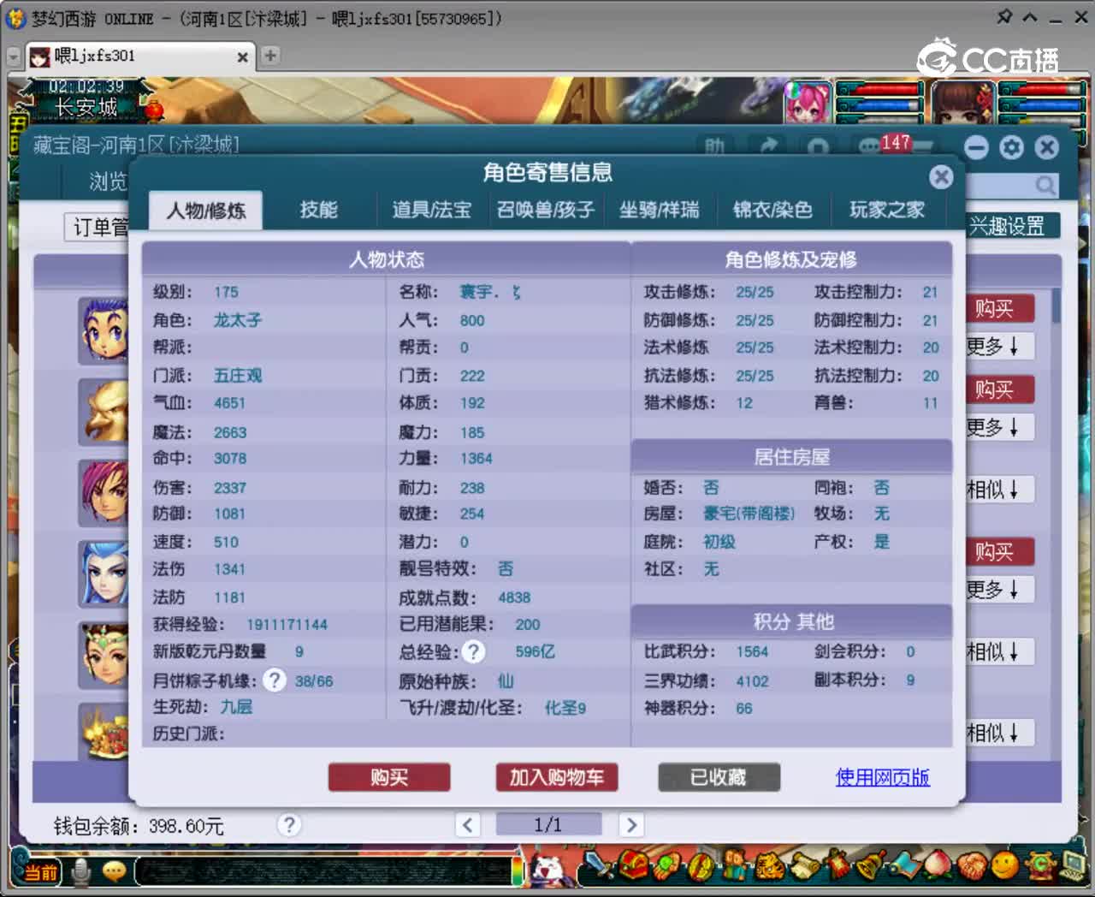Open the settings gear in the Zangbaoge window
Screen dimensions: 1095x897
(1011, 147)
